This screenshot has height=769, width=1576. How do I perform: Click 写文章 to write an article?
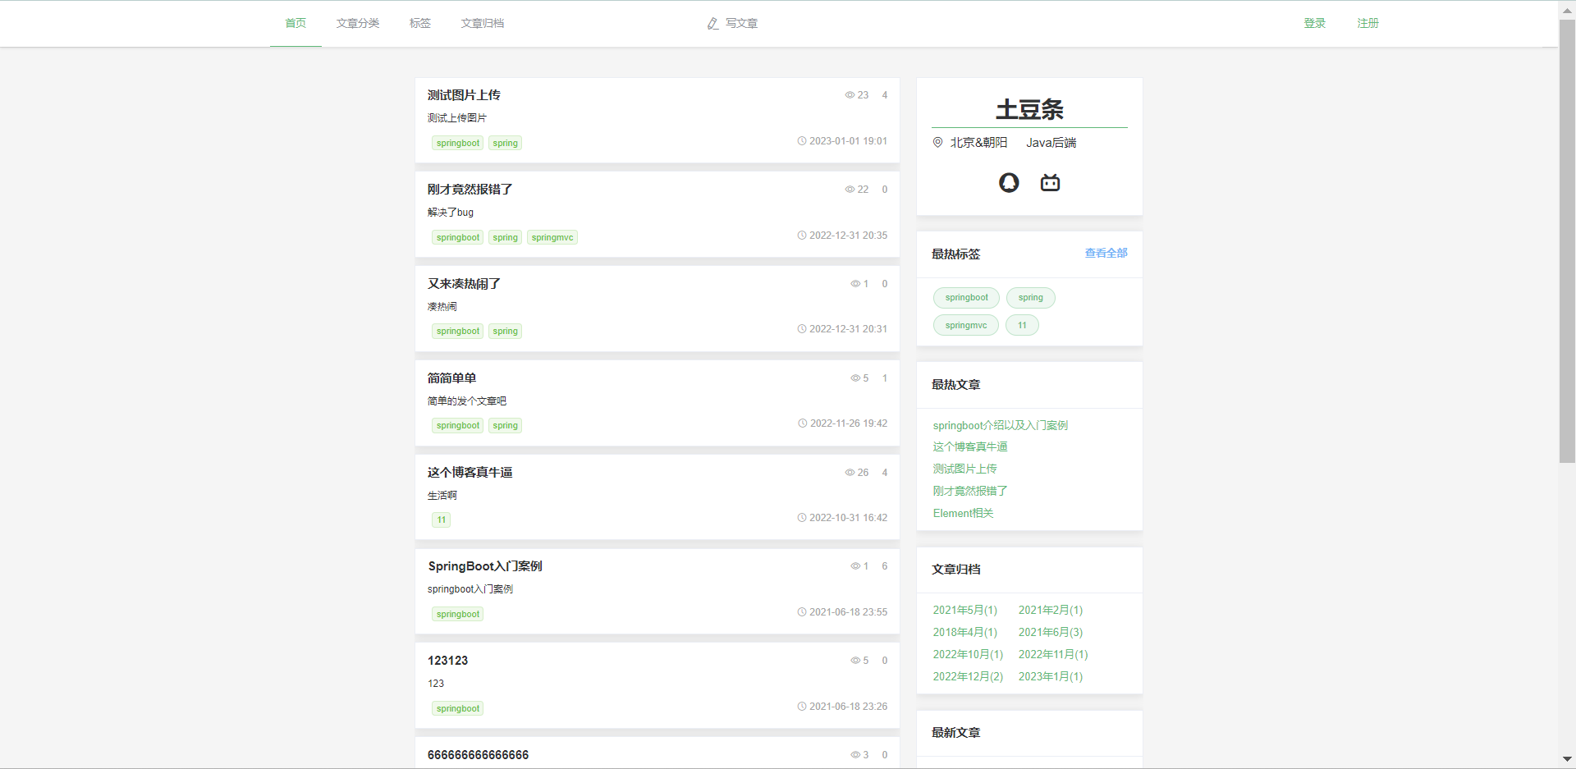(x=741, y=24)
